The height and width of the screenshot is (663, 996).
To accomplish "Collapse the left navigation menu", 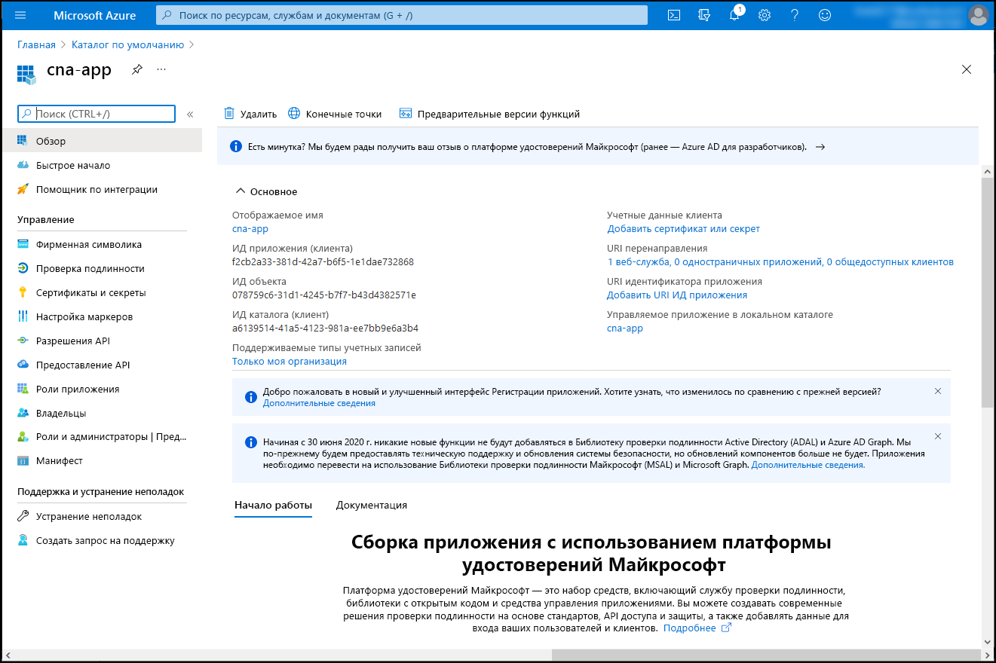I will coord(190,115).
